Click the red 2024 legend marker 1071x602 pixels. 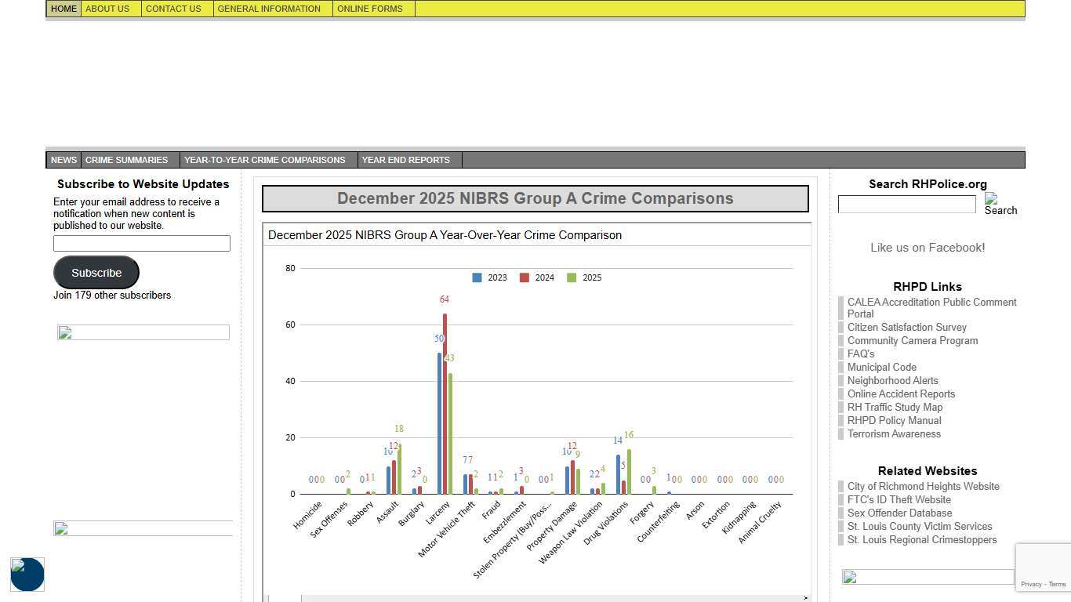(525, 277)
